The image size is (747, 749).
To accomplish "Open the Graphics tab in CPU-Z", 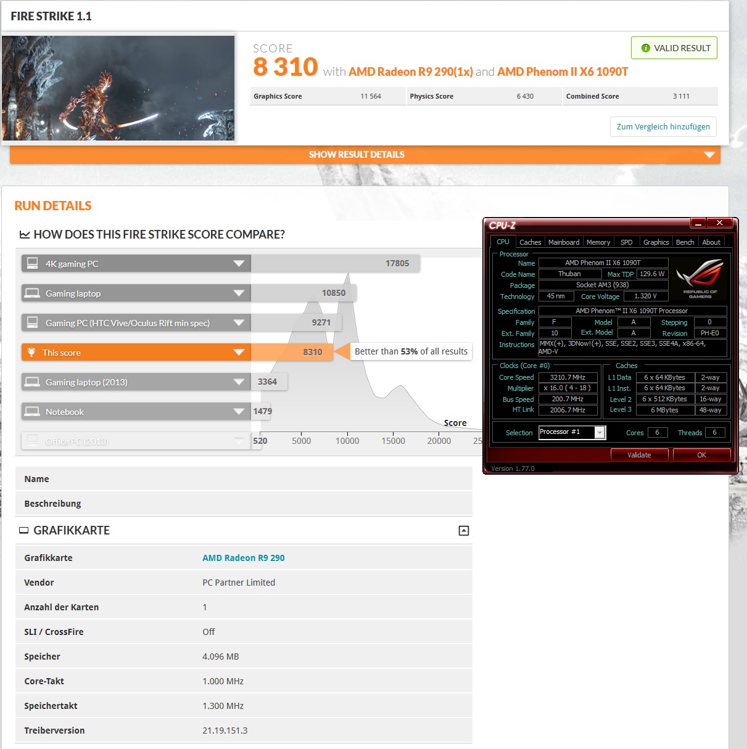I will pos(656,242).
